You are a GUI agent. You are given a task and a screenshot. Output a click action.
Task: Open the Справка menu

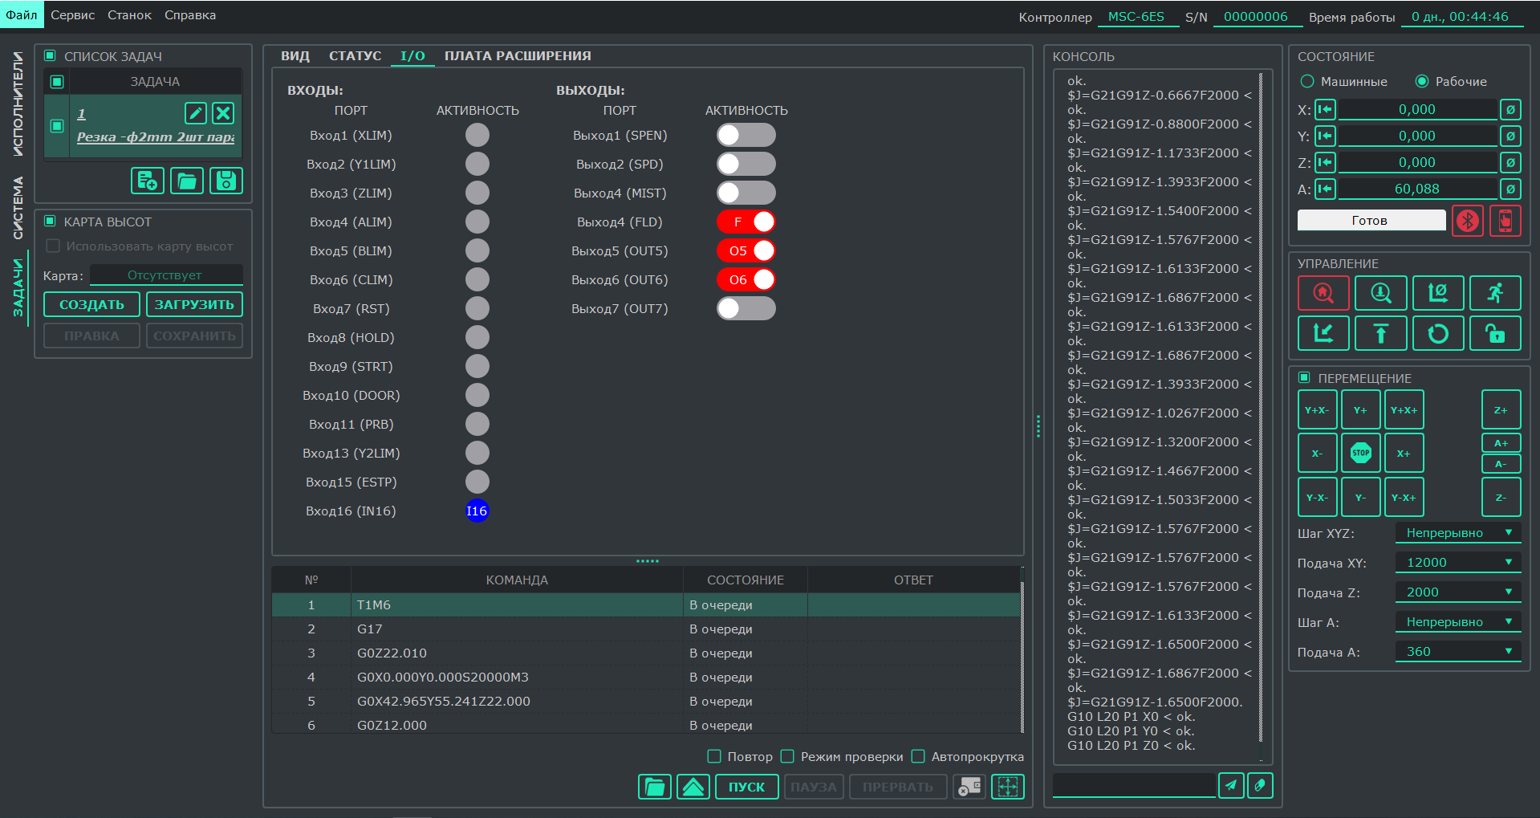click(x=190, y=15)
